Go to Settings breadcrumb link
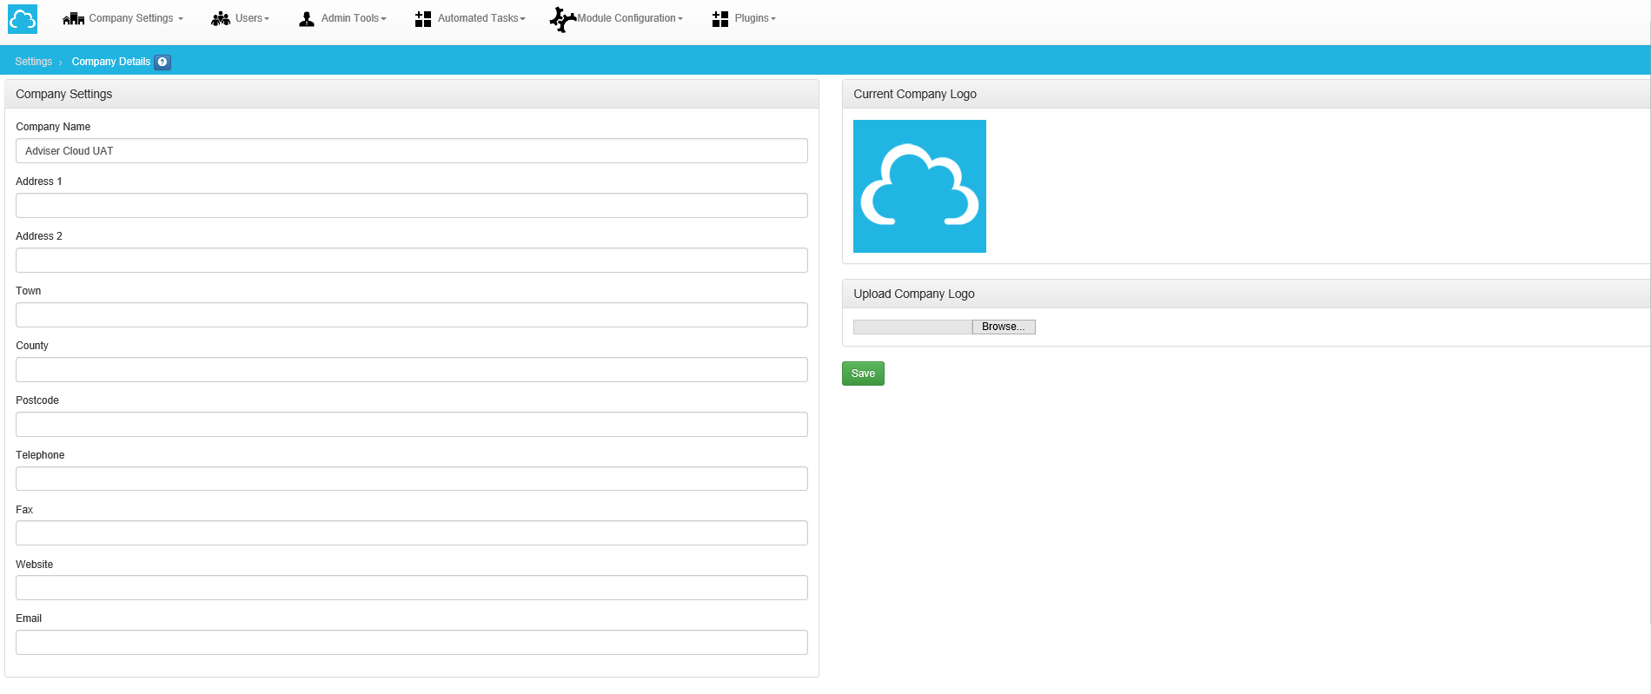 pyautogui.click(x=33, y=62)
